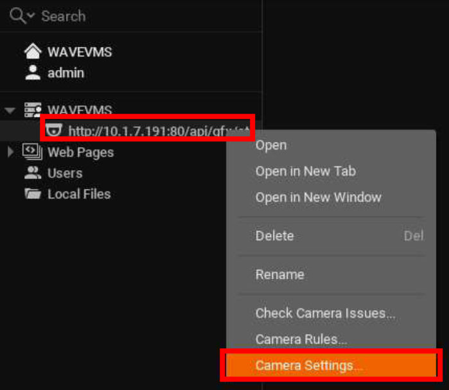Click the admin user icon
The height and width of the screenshot is (390, 449).
tap(32, 73)
